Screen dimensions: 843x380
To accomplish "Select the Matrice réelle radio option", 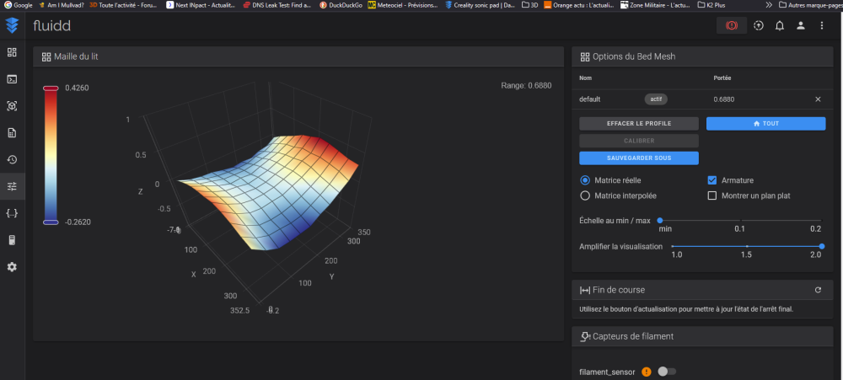I will click(x=585, y=180).
